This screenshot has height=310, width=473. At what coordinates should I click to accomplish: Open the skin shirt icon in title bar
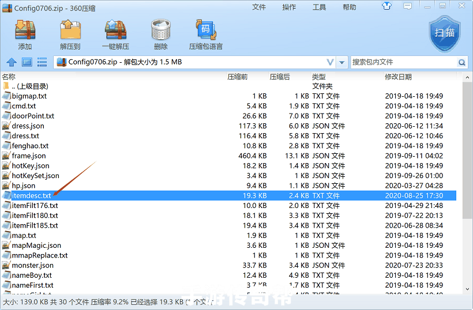386,6
